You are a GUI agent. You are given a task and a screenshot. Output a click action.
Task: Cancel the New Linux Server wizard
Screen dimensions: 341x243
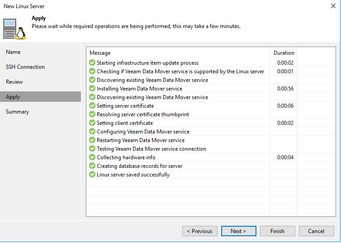click(317, 231)
